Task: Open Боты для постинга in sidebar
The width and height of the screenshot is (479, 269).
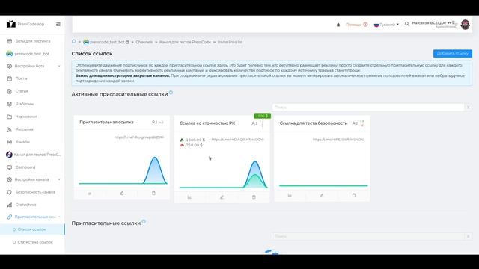Action: click(33, 41)
